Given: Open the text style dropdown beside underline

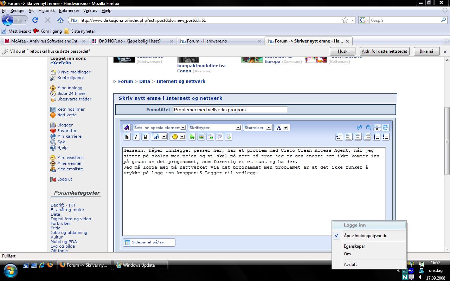Looking at the screenshot, I should click(159, 137).
